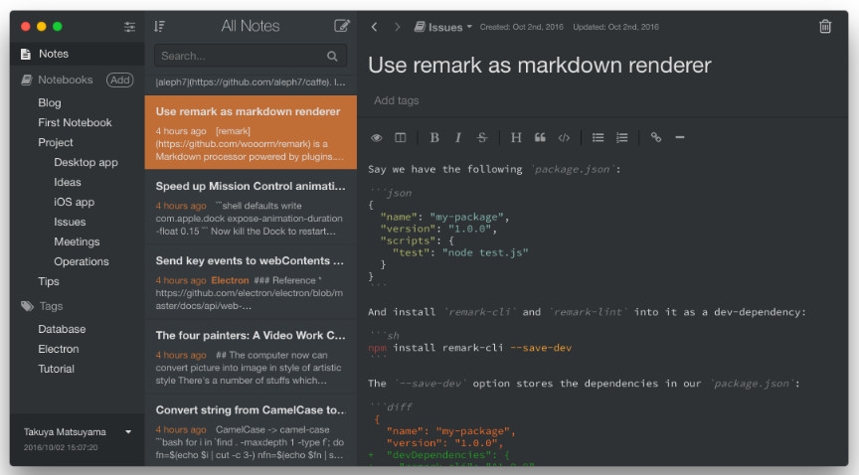Open Desktop app sub-notebook

[x=86, y=162]
